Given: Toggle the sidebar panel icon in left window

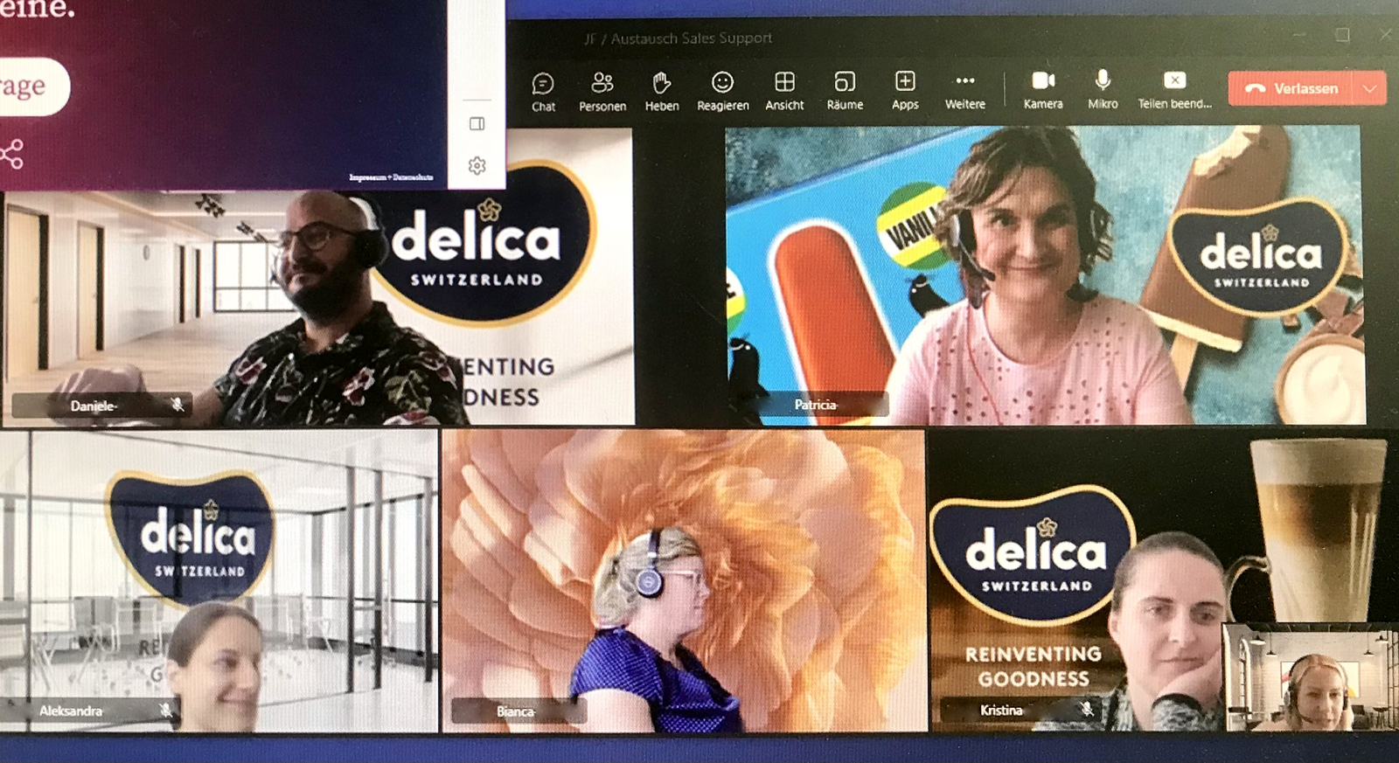Looking at the screenshot, I should coord(477,123).
